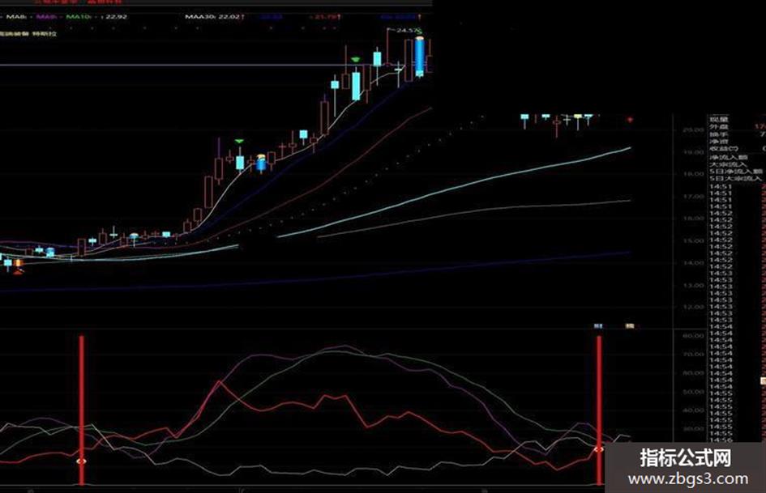Screen dimensions: 766x493
Task: Click the MA10 legend label
Action: click(78, 17)
